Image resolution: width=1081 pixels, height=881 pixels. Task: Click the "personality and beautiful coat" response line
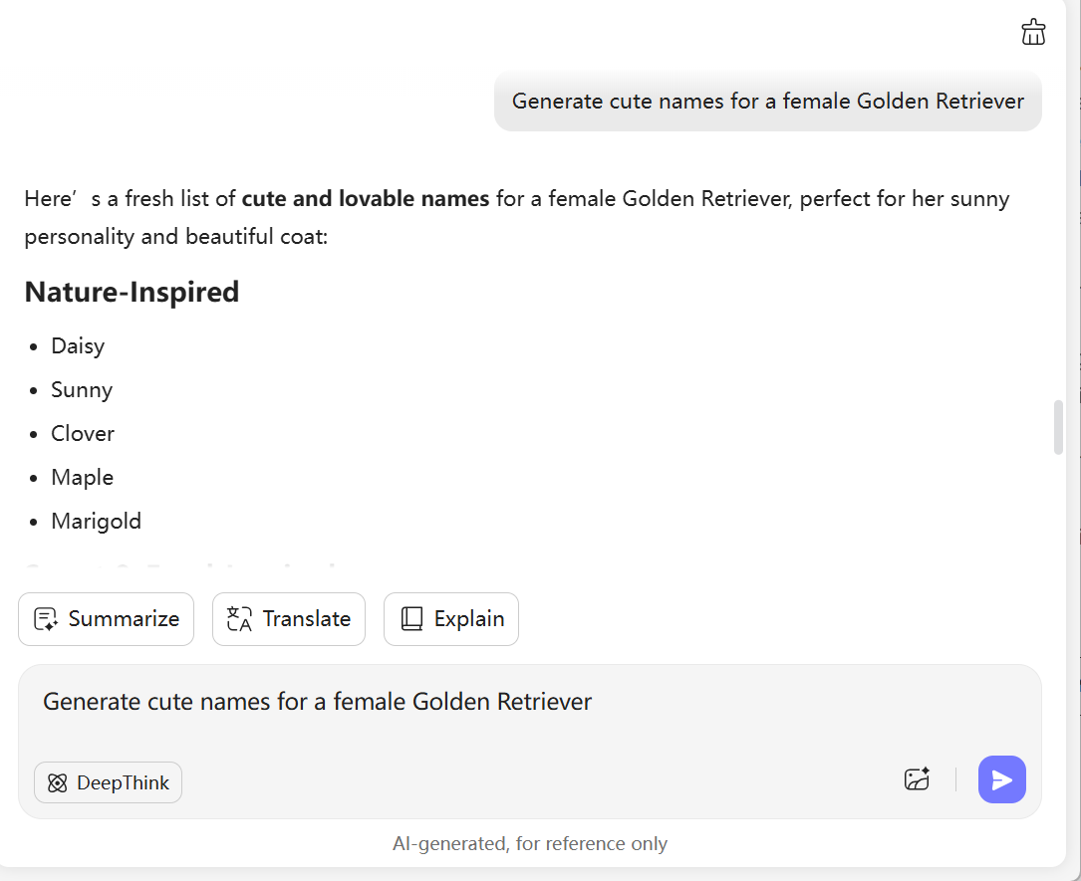point(175,238)
